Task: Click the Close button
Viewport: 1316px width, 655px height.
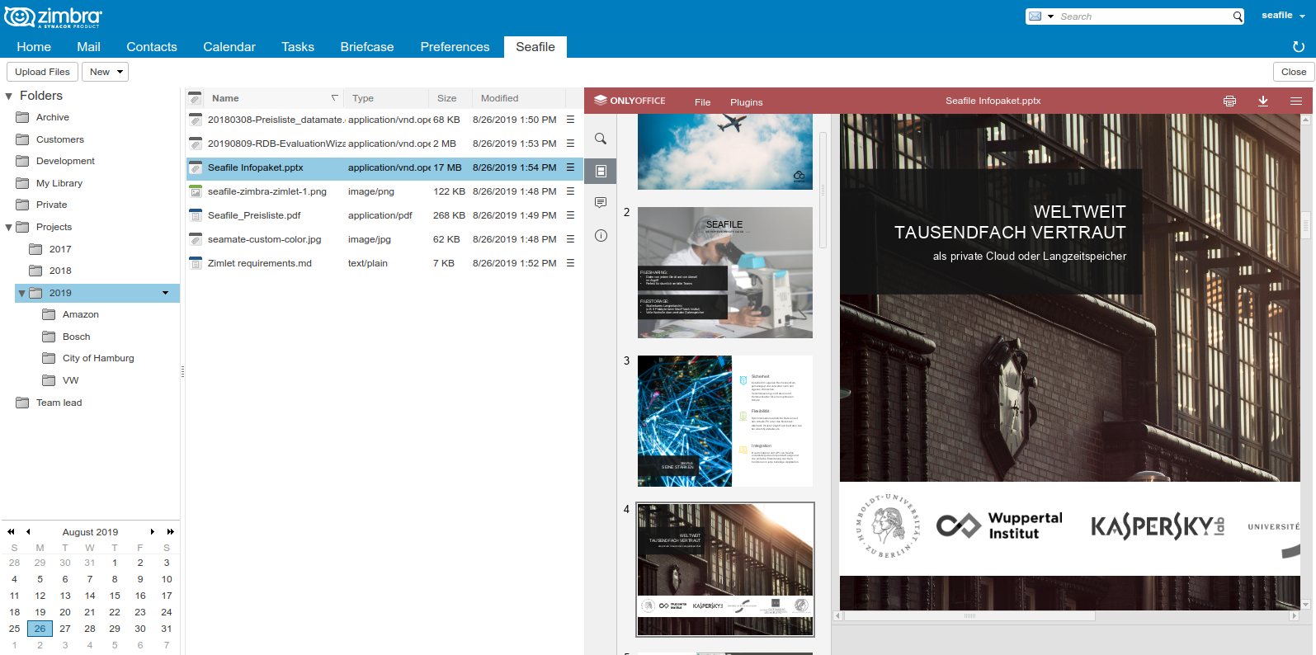Action: click(x=1294, y=72)
